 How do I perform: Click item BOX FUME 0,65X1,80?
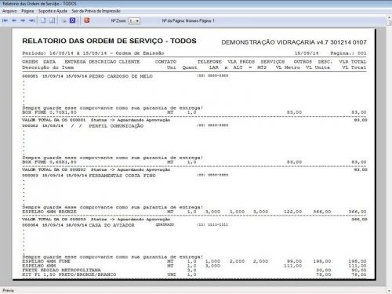point(49,162)
